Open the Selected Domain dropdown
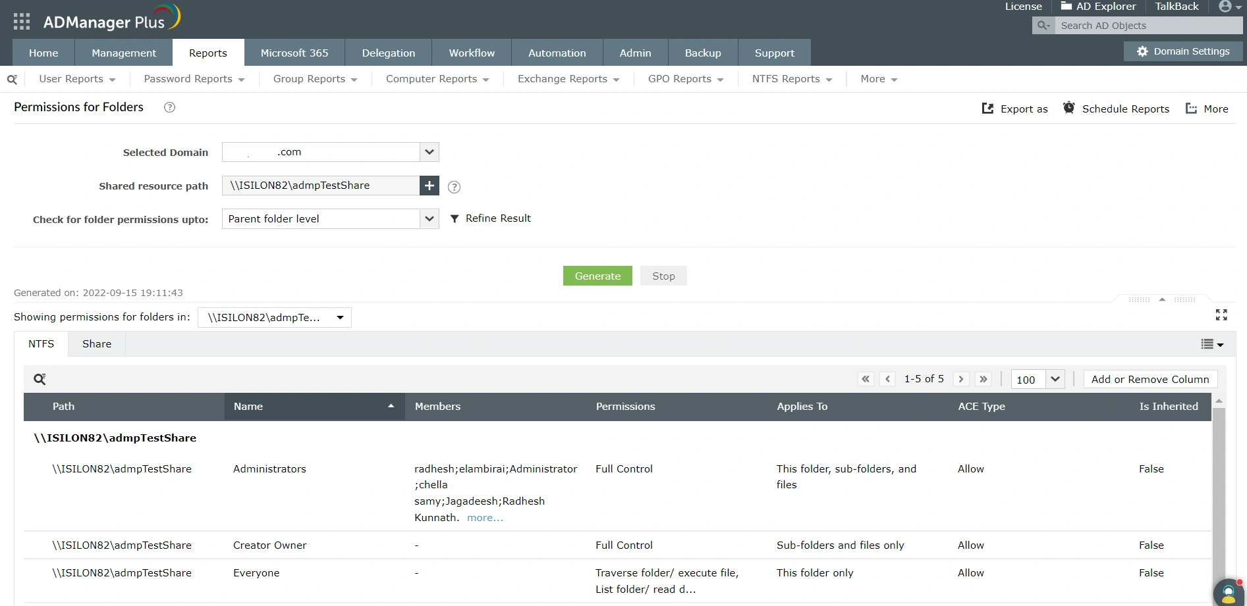This screenshot has height=606, width=1247. pos(428,152)
